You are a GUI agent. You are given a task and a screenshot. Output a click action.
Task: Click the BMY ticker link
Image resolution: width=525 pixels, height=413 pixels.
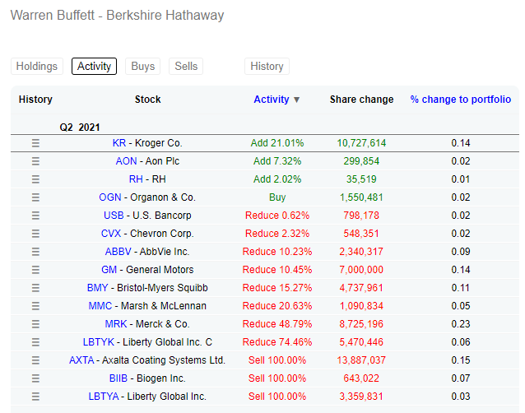tap(98, 288)
